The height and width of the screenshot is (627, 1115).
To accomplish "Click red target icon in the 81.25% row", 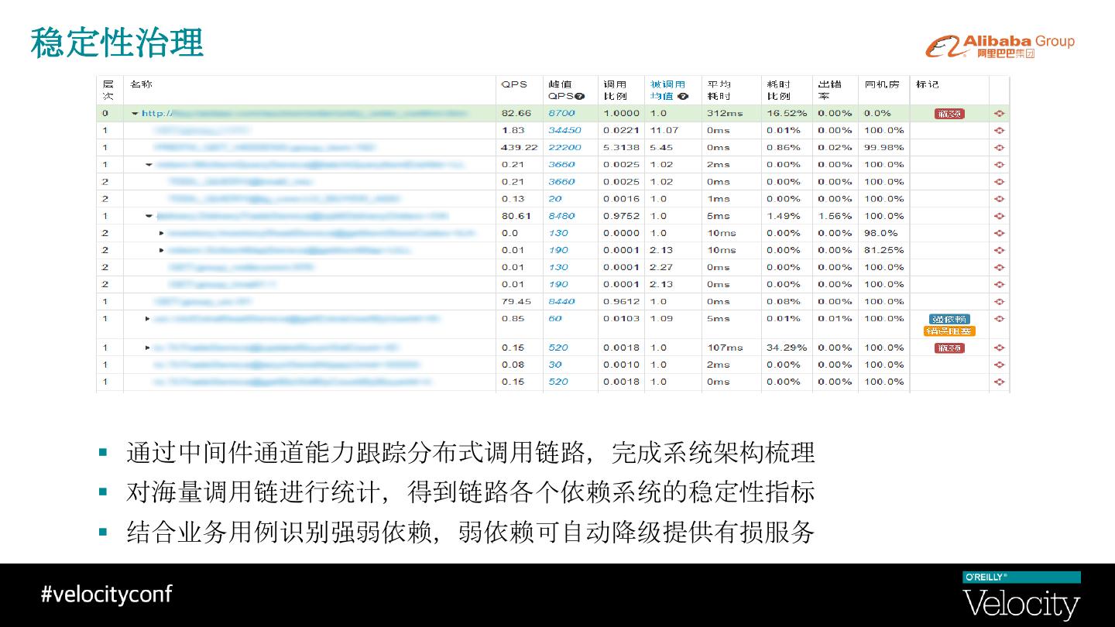I will (1000, 250).
